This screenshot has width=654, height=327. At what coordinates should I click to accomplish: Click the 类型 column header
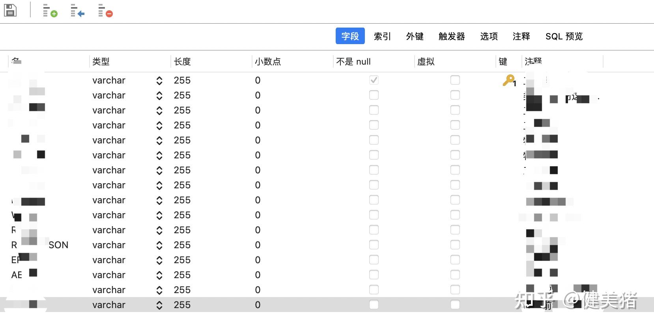pos(101,61)
